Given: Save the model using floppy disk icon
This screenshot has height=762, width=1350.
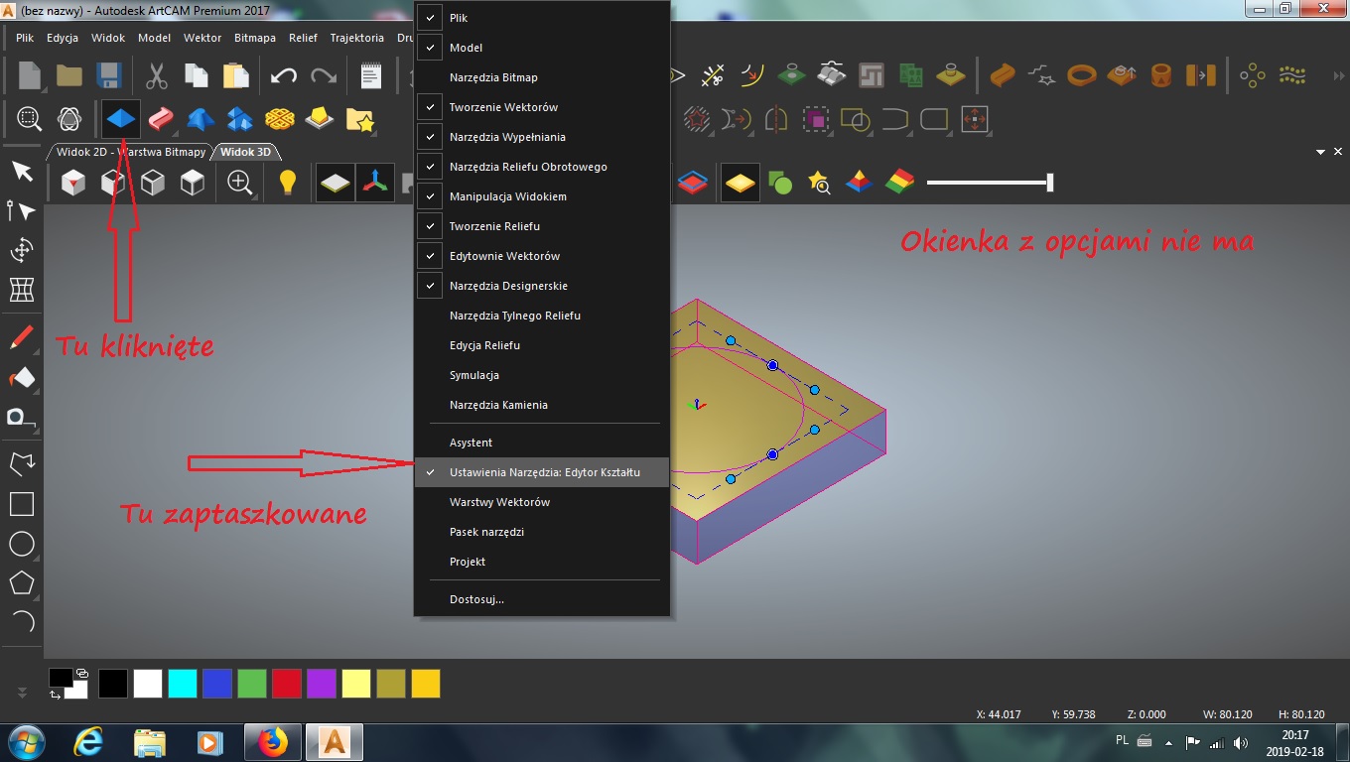Looking at the screenshot, I should click(x=109, y=75).
